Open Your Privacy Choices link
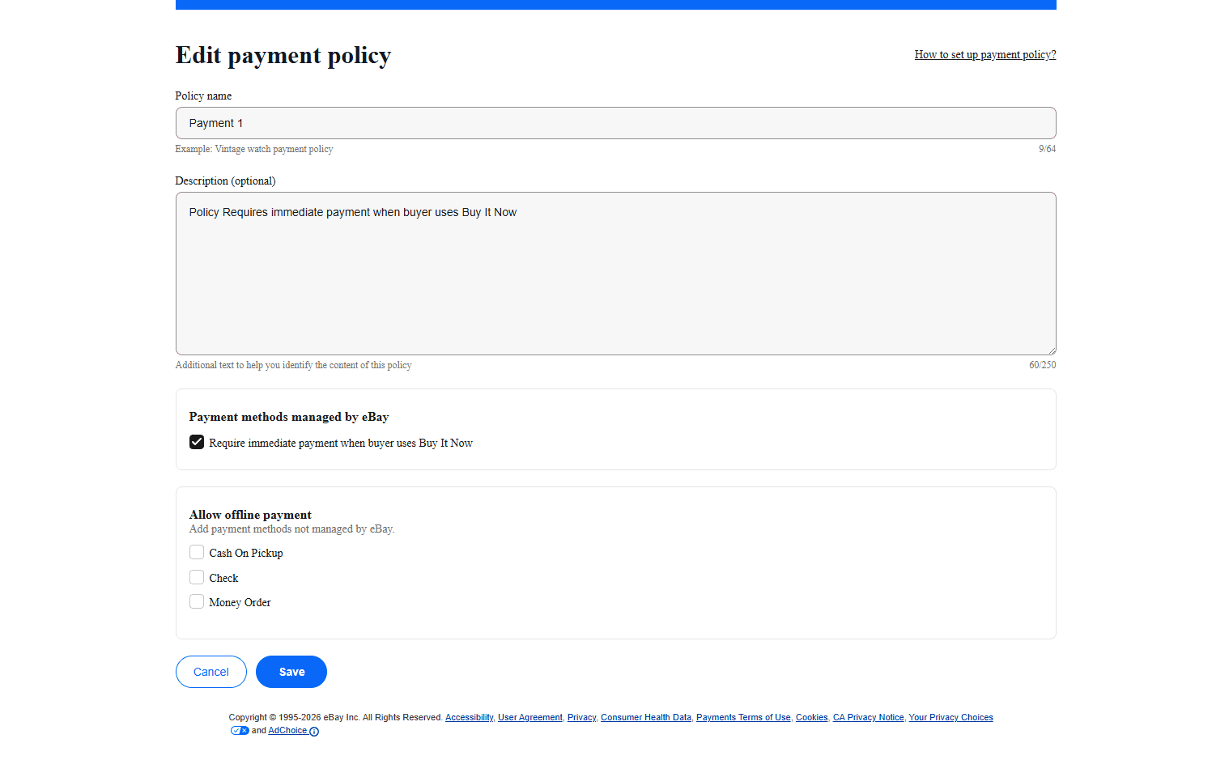1212x760 pixels. [950, 717]
